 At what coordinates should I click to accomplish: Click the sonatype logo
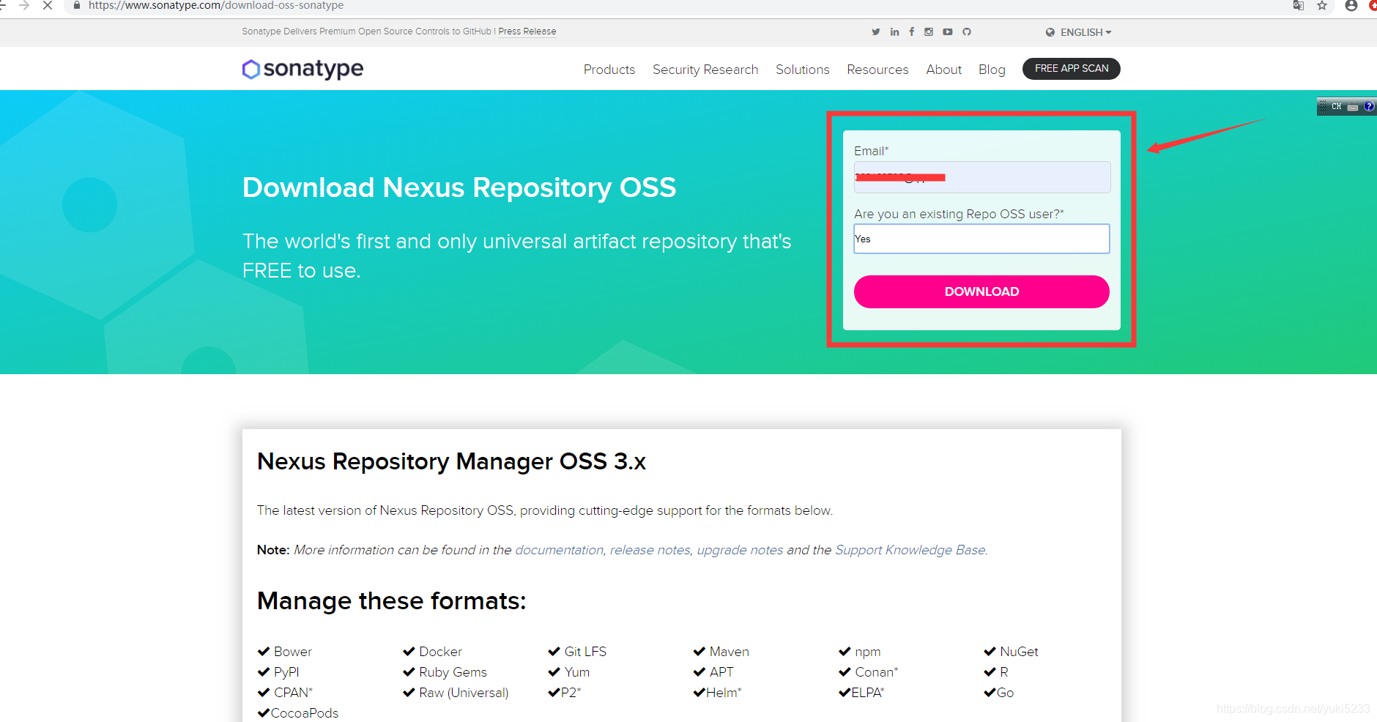(303, 69)
